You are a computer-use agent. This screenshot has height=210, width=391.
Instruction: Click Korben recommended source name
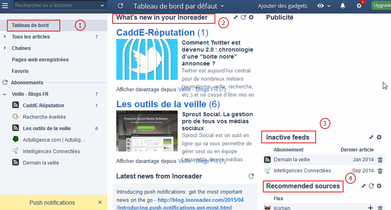point(282,208)
